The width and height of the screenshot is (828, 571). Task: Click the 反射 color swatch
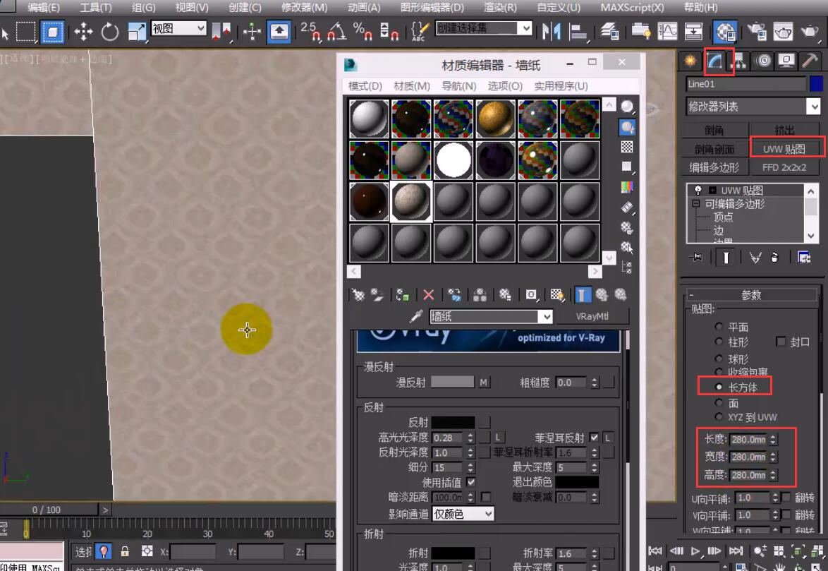tap(453, 422)
